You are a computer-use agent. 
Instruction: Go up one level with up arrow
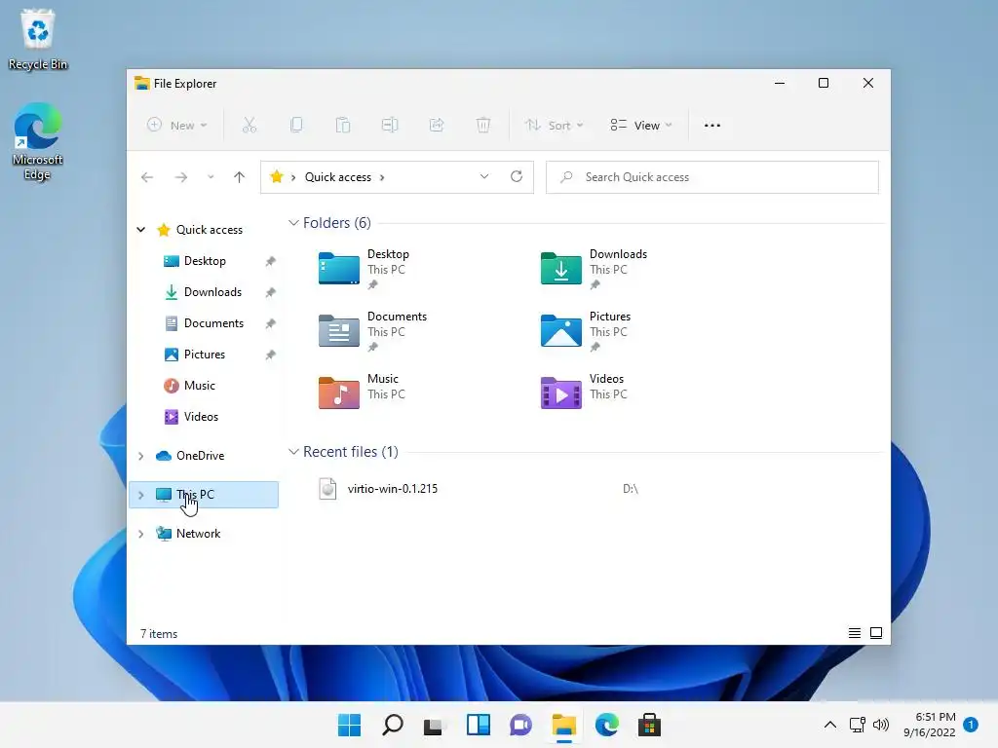[x=240, y=177]
